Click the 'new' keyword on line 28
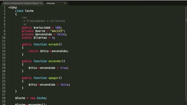The width and height of the screenshot is (187, 105). coord(32,98)
